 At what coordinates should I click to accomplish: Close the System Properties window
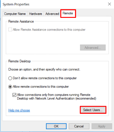coord(109,4)
